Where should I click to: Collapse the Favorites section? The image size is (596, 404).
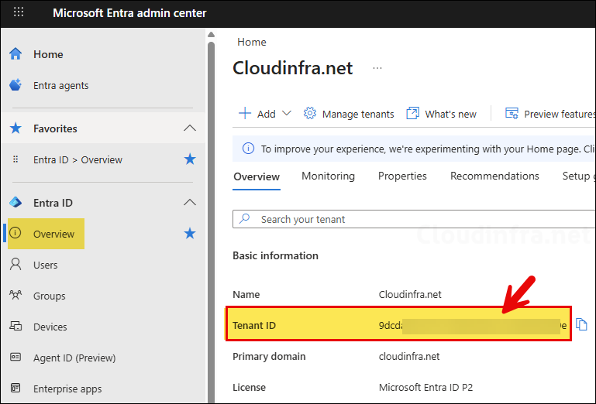(x=190, y=128)
